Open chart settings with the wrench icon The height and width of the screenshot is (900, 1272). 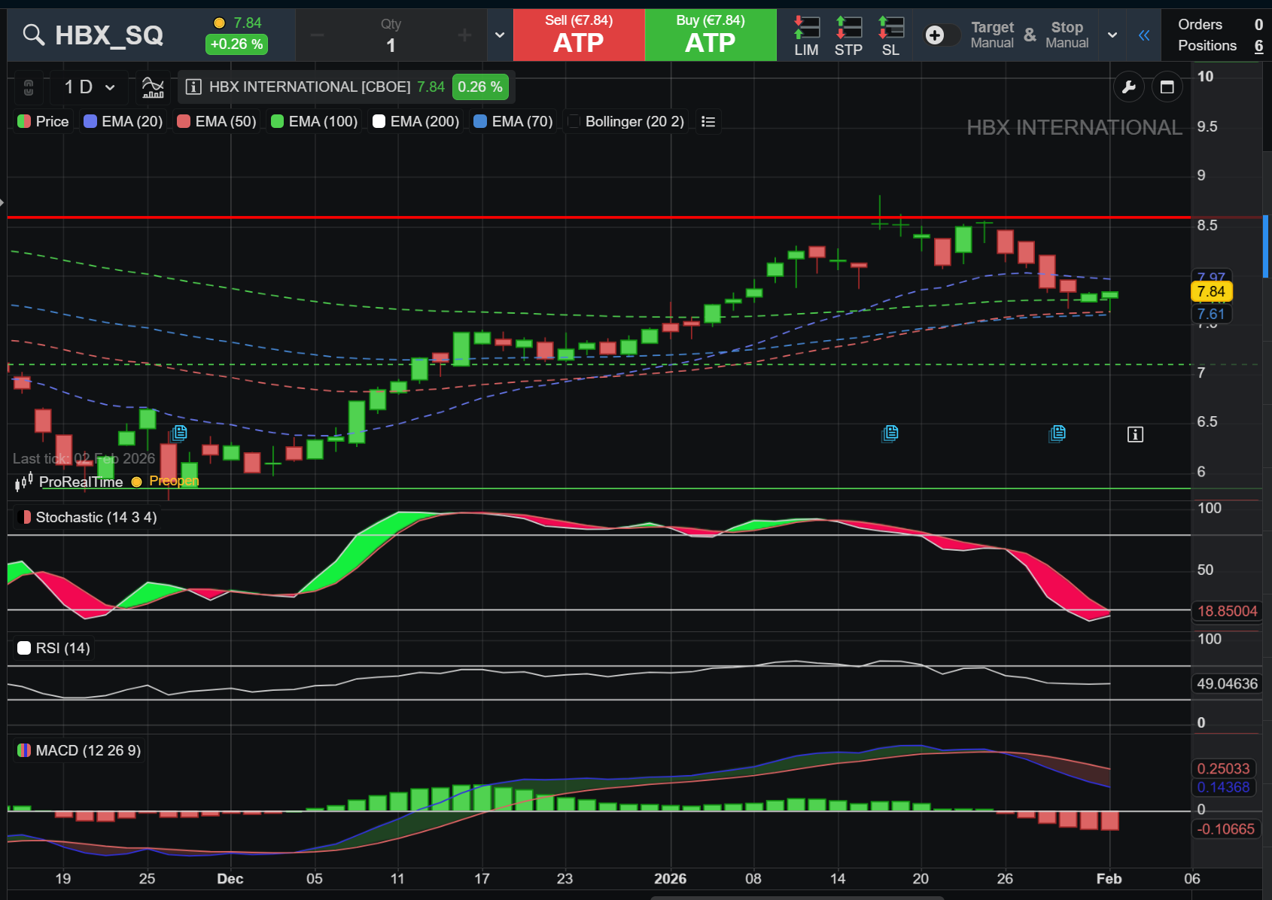click(1128, 87)
